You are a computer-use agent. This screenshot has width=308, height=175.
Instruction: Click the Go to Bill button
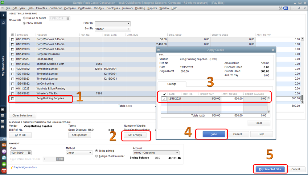(x=20, y=135)
